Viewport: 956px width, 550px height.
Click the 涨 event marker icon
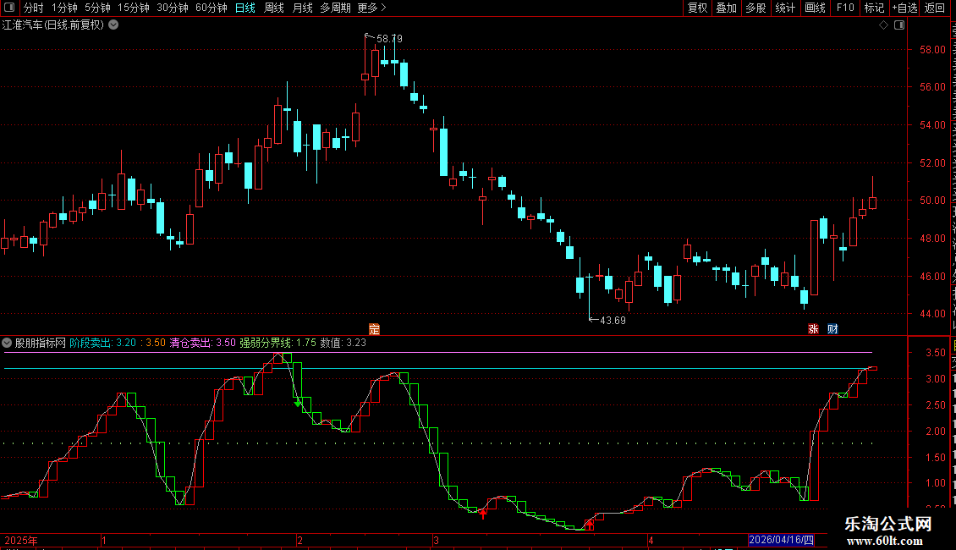click(x=813, y=328)
